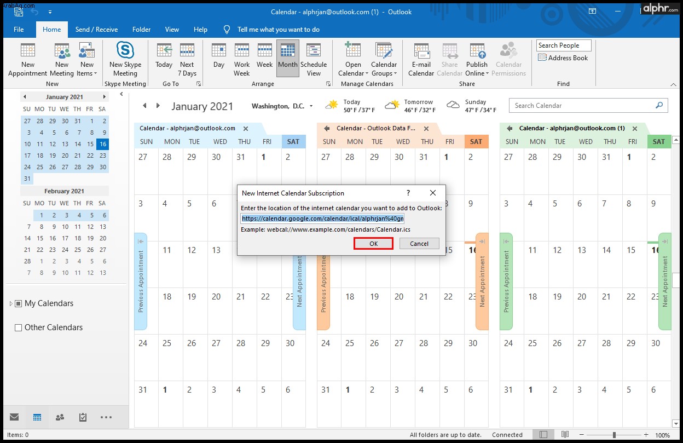Click the zoom slider in the status bar
This screenshot has height=443, width=683.
(614, 435)
